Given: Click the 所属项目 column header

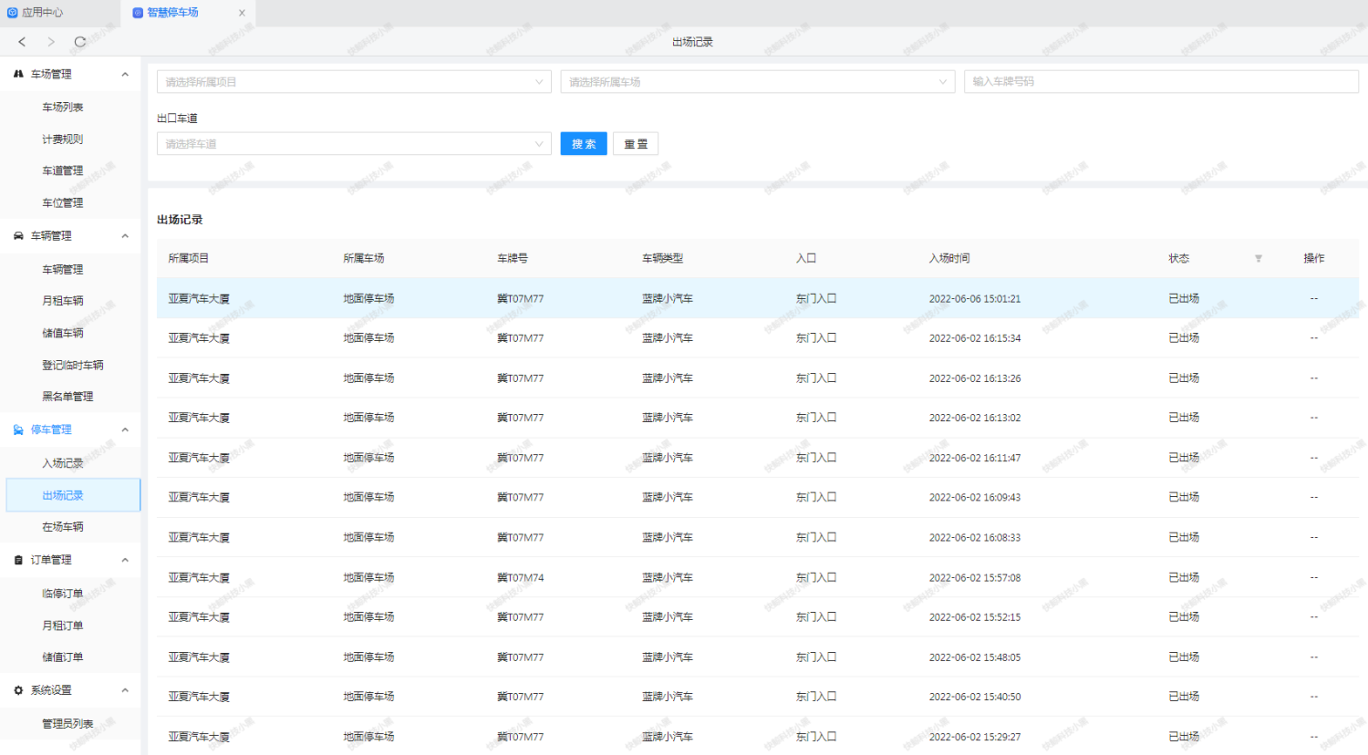Looking at the screenshot, I should [189, 259].
